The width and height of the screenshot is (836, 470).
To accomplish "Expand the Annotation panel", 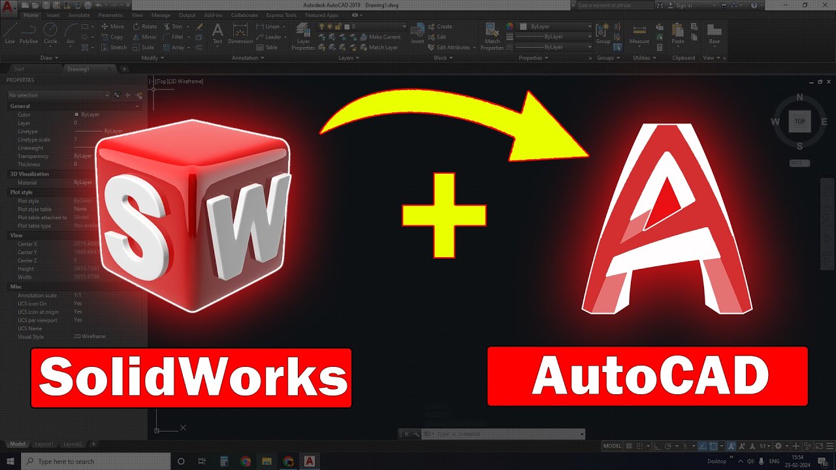I will (x=248, y=58).
